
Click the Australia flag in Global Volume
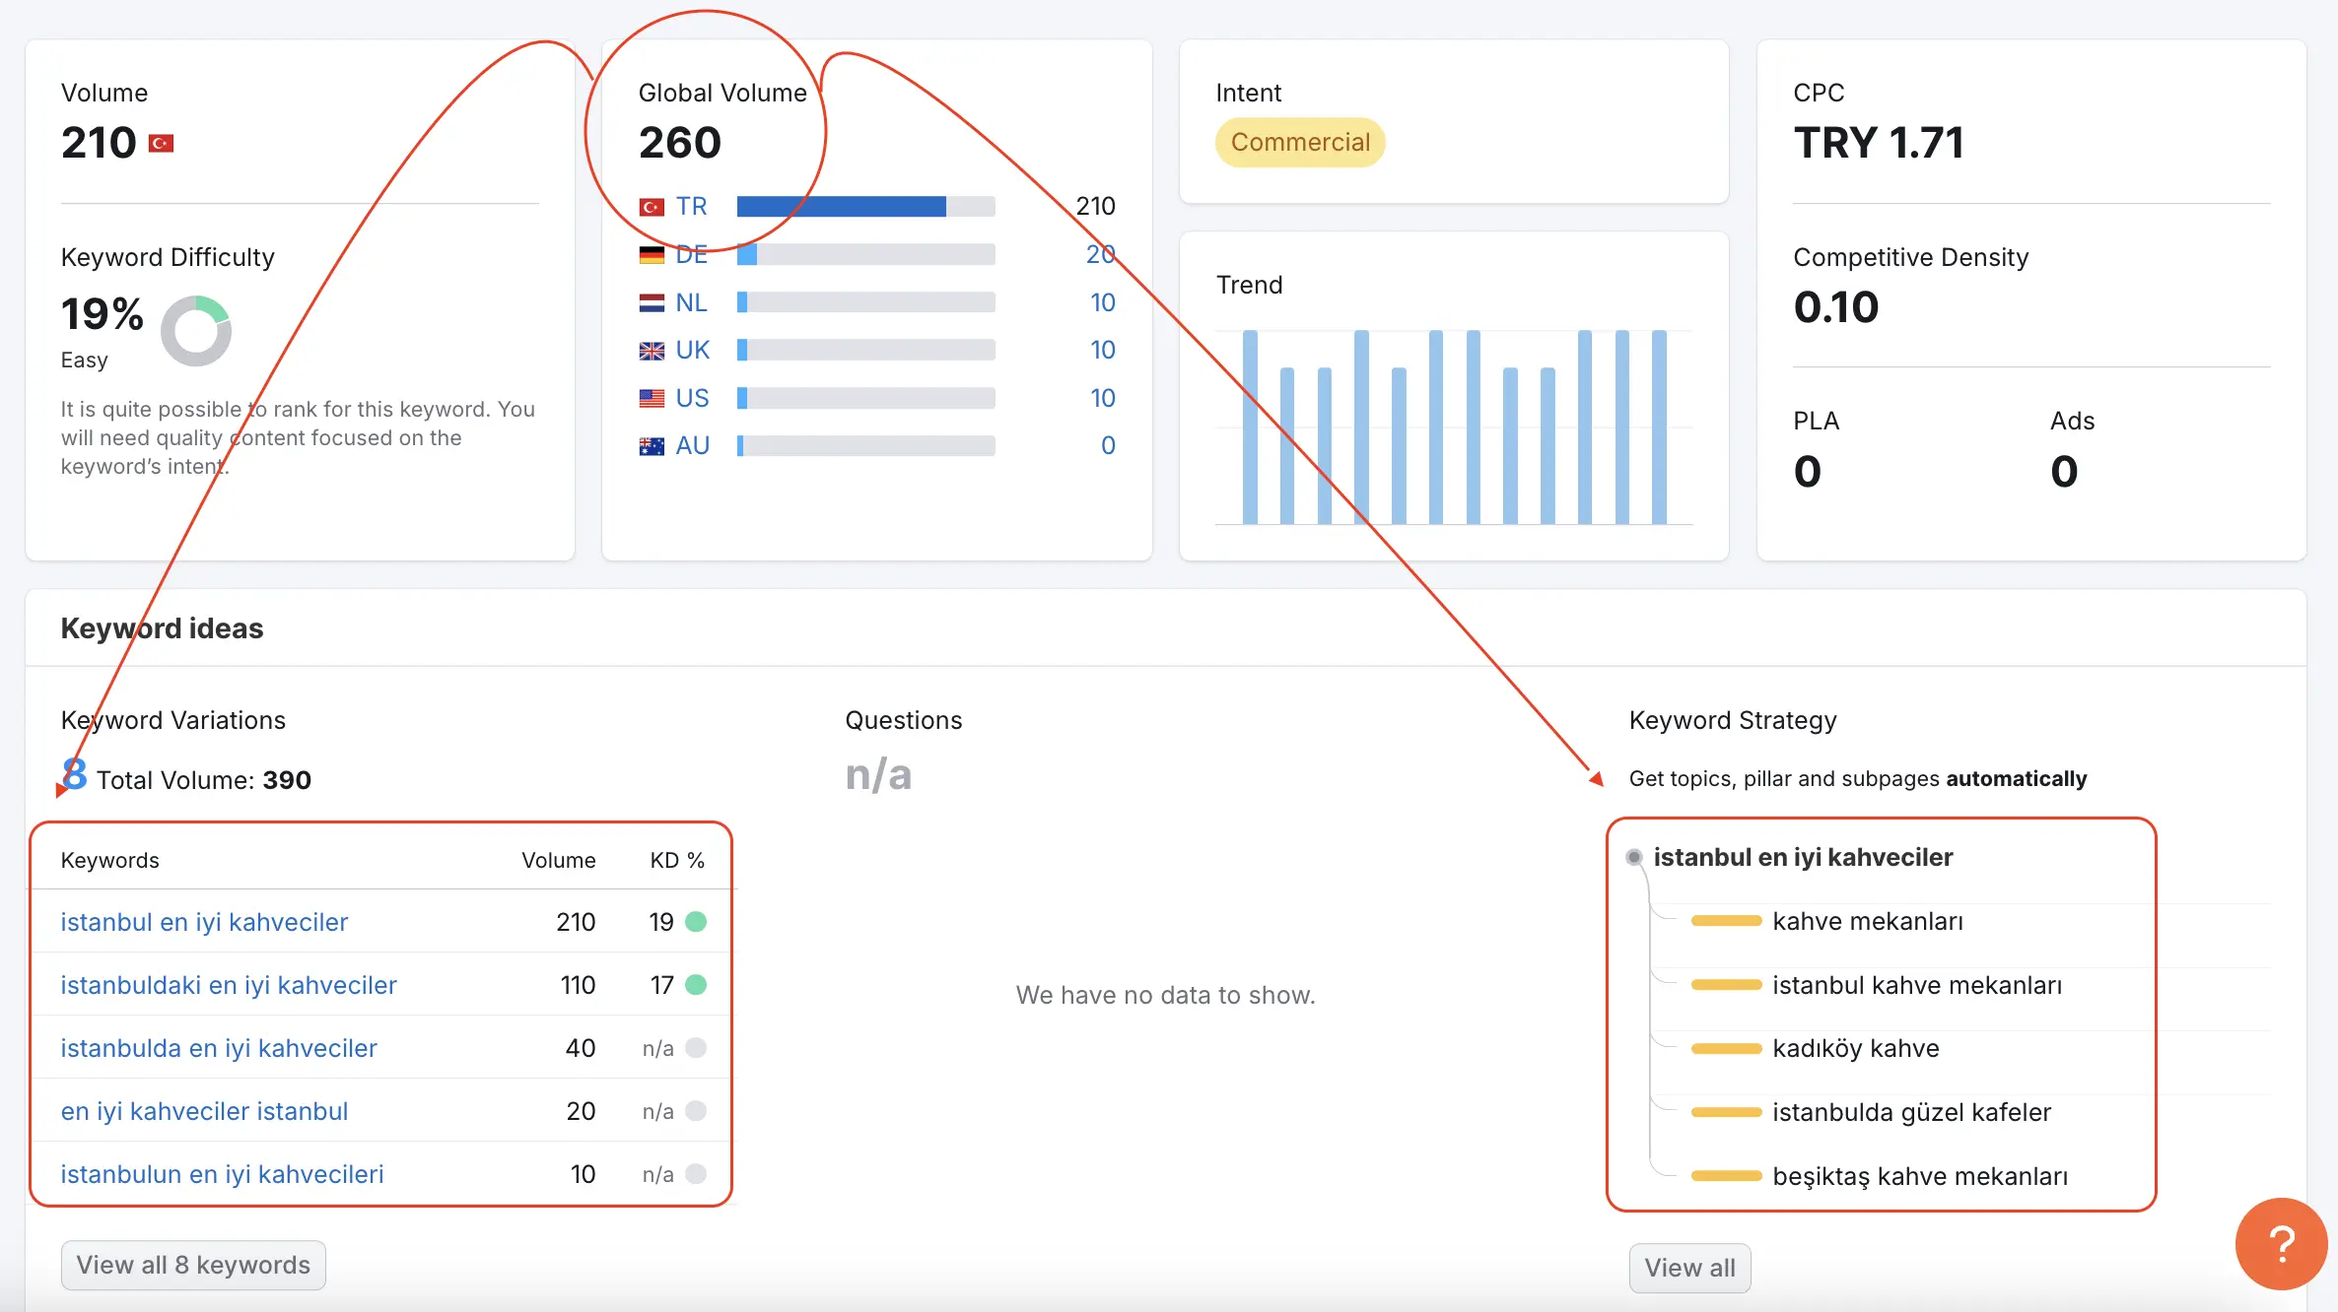pos(652,446)
